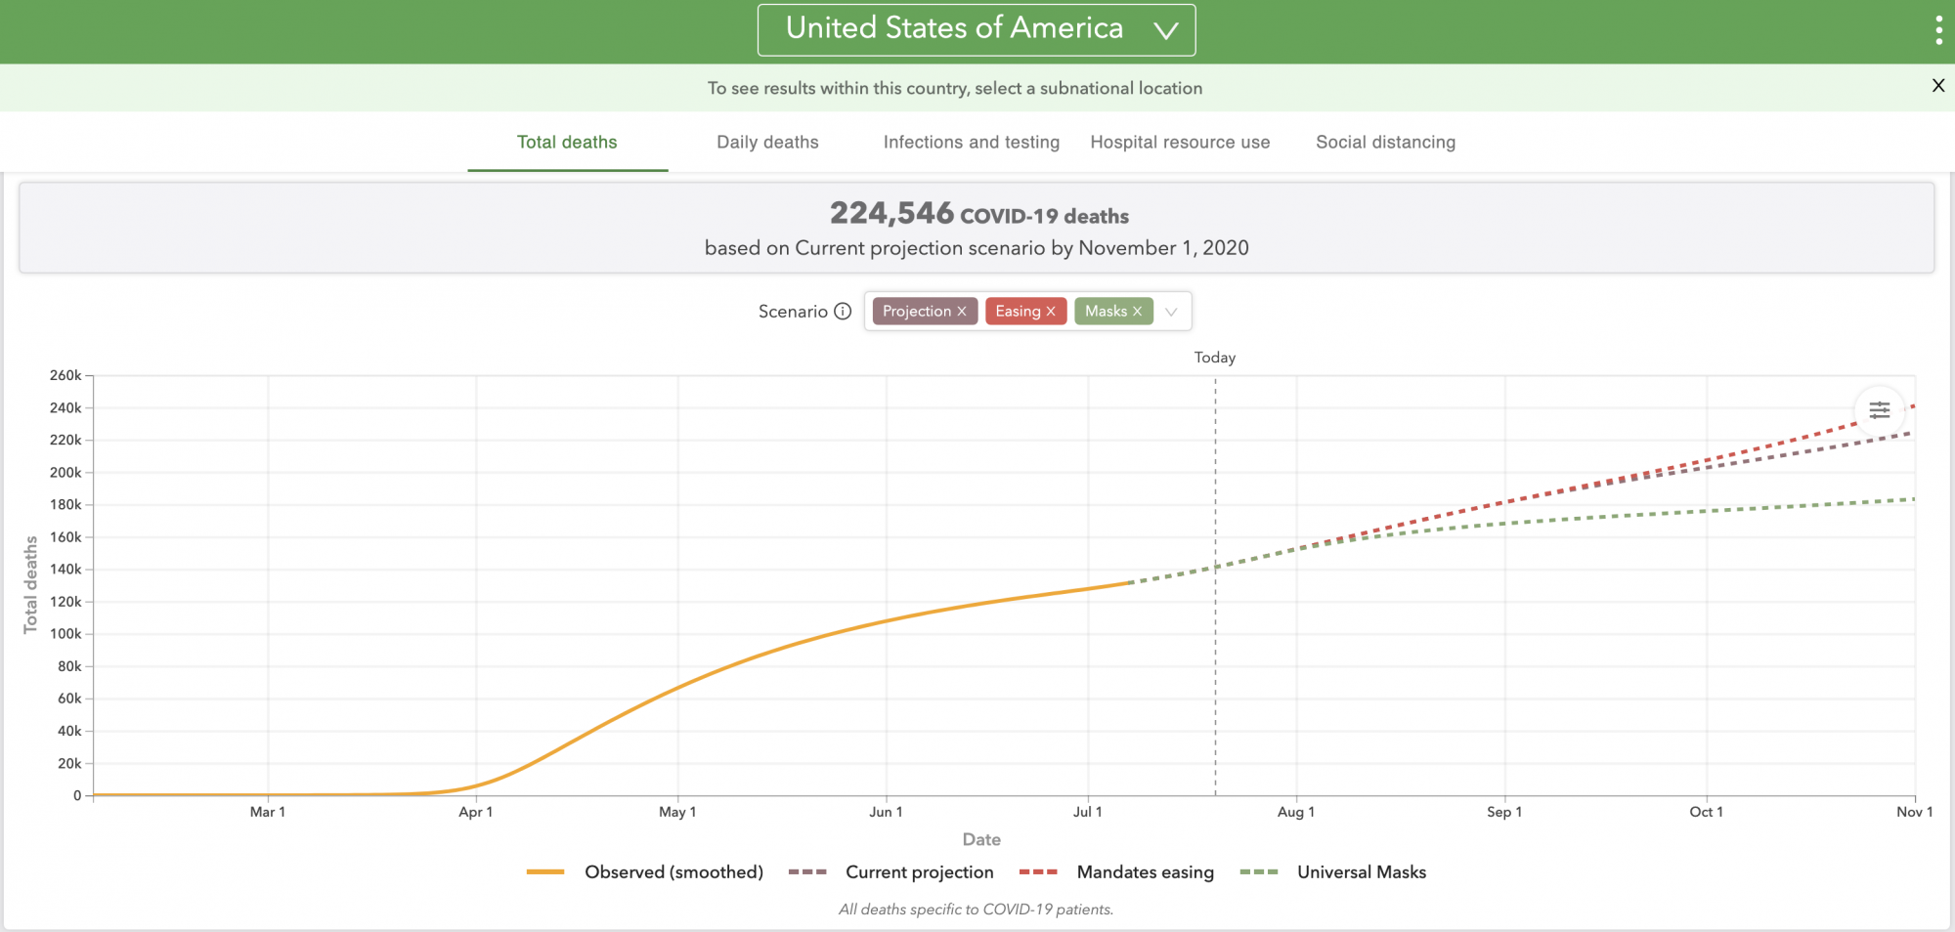
Task: Click the Today marker on the chart
Action: point(1215,358)
